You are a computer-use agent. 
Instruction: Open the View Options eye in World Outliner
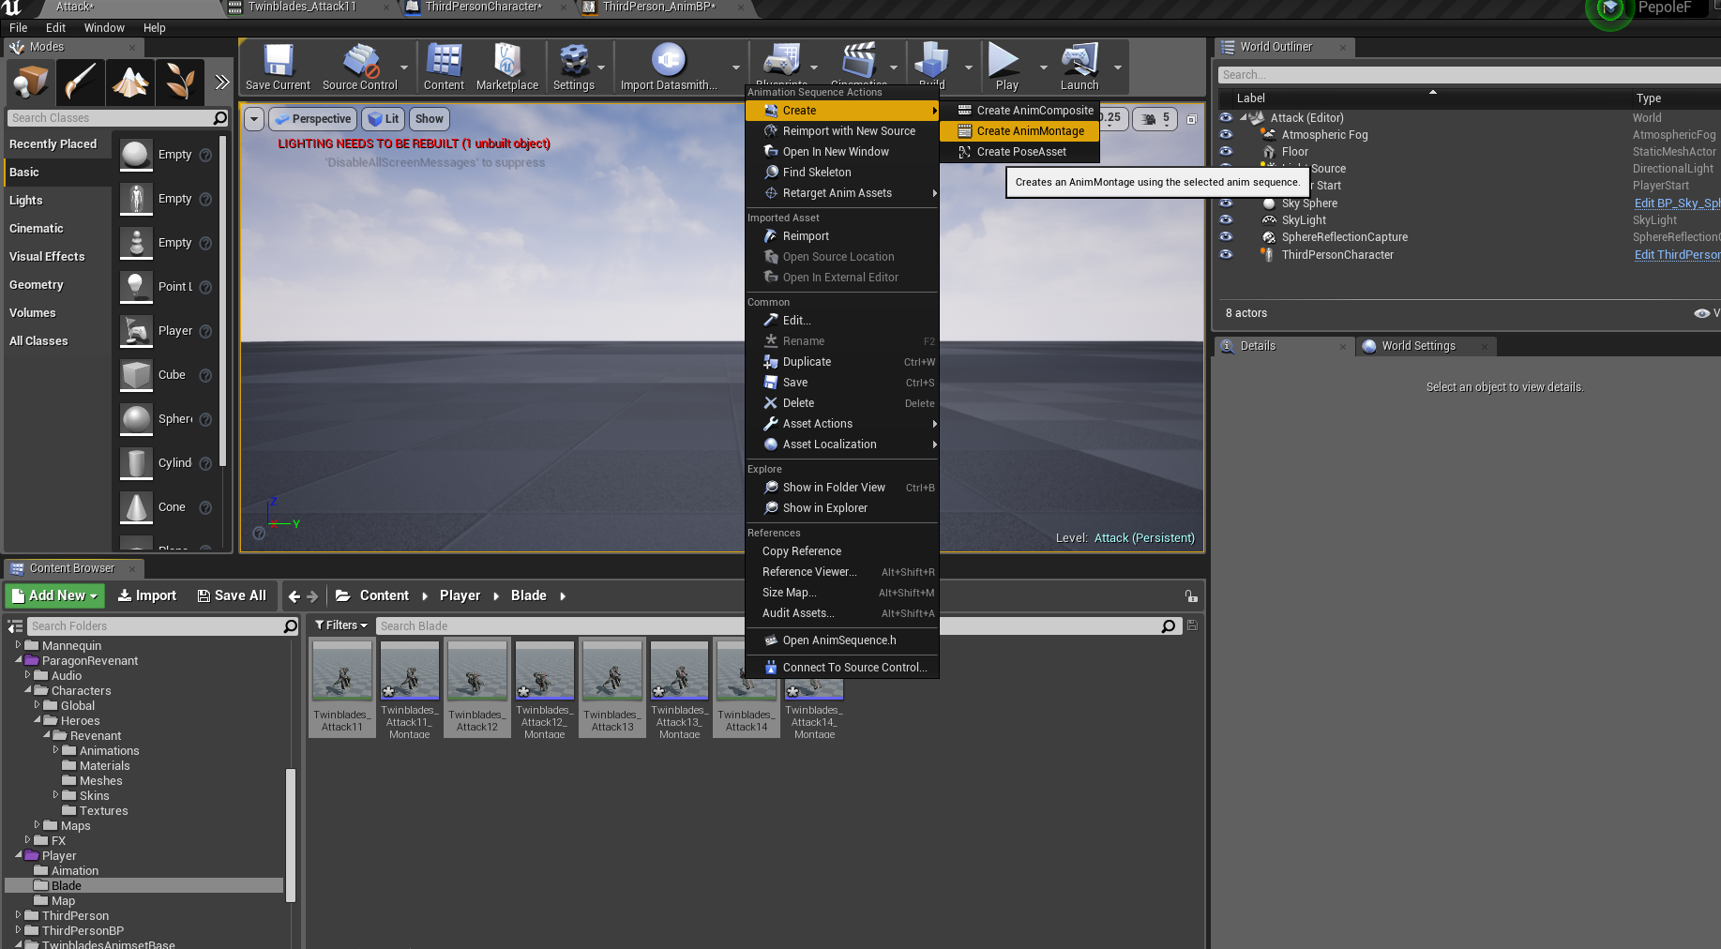click(x=1701, y=313)
